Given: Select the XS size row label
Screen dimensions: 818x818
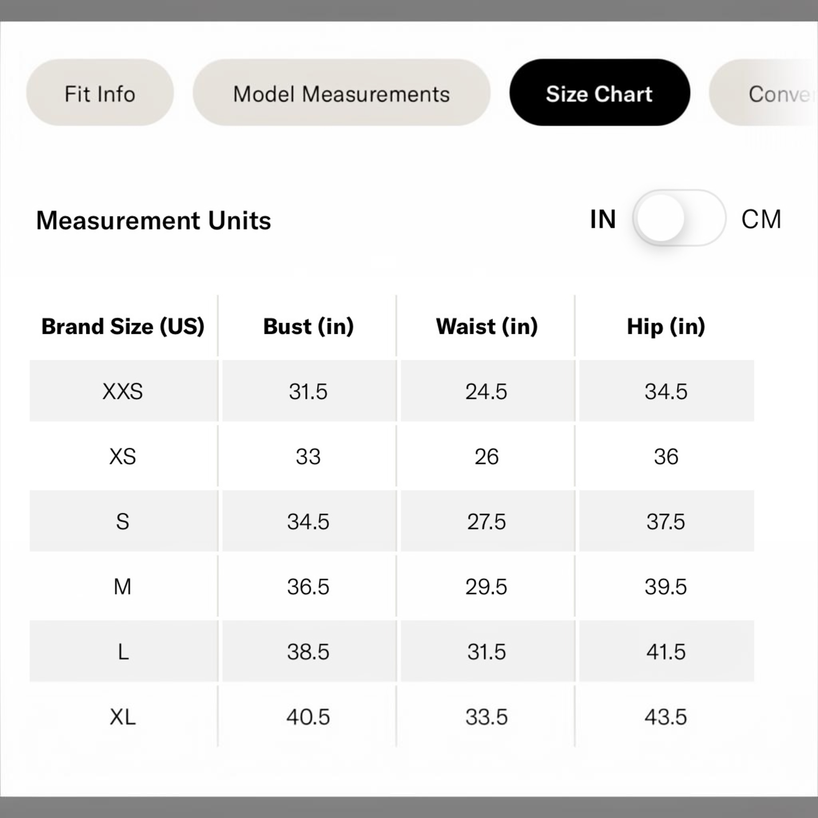Looking at the screenshot, I should tap(123, 457).
